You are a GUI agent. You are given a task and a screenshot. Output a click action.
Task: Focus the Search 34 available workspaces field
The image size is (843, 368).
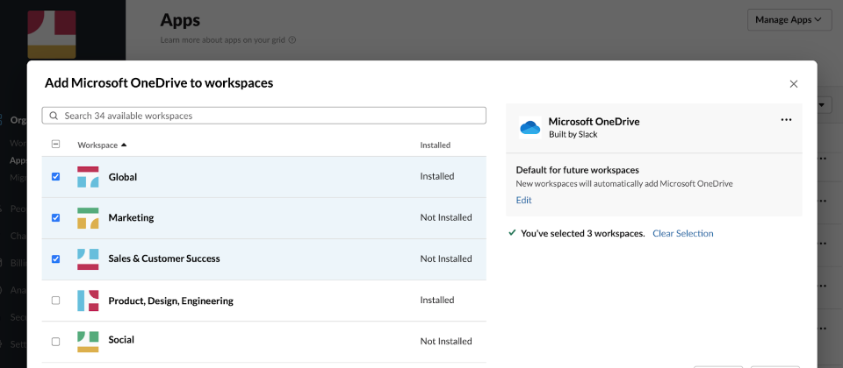(x=264, y=116)
